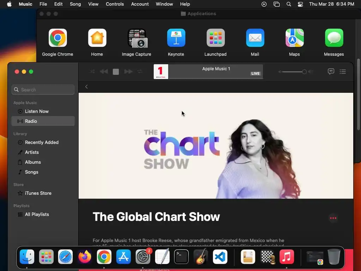Screen dimensions: 361x271
Task: Open Chrome from the Dock
Action: 104,257
